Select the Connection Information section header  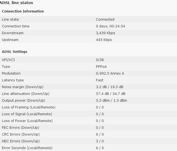23,11
